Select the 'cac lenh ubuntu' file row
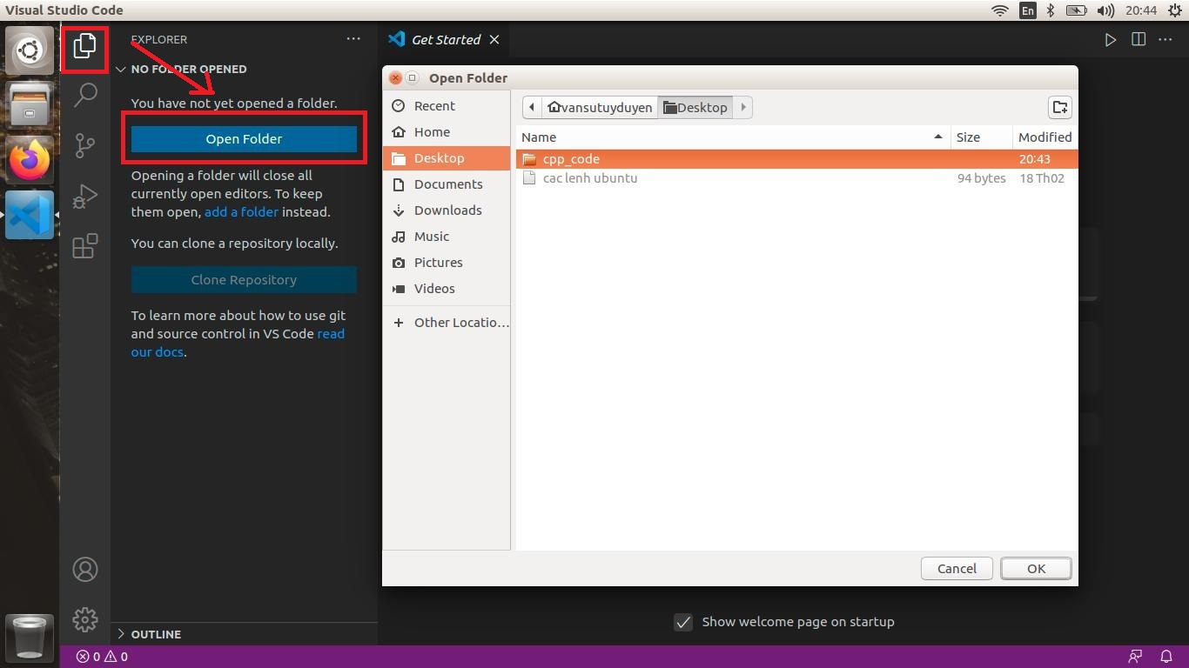This screenshot has height=668, width=1189. click(x=796, y=178)
